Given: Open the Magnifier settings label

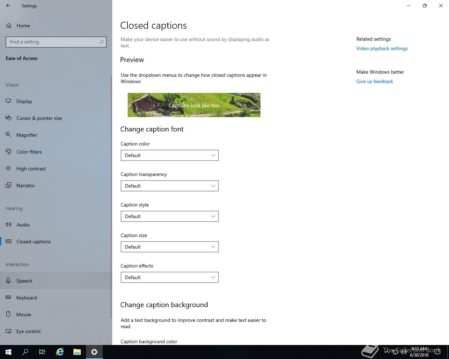Looking at the screenshot, I should pos(27,135).
